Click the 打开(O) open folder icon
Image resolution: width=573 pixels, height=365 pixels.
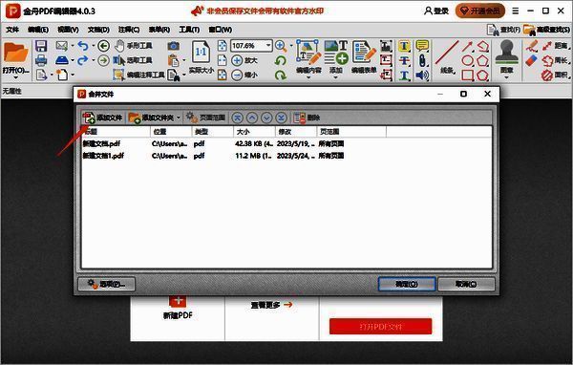pos(15,54)
